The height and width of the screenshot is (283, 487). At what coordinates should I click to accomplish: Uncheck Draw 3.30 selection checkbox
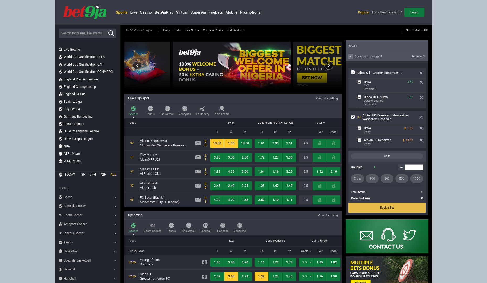359,82
